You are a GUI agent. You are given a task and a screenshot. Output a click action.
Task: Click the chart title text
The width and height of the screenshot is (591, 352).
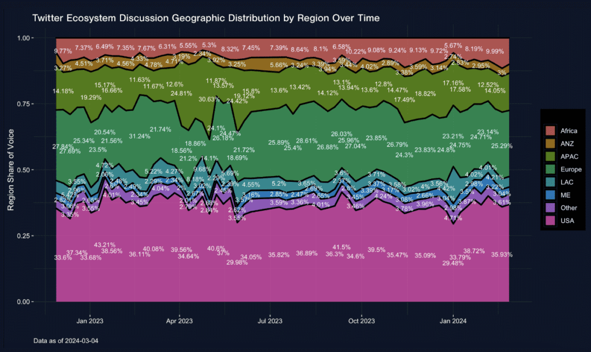click(206, 18)
